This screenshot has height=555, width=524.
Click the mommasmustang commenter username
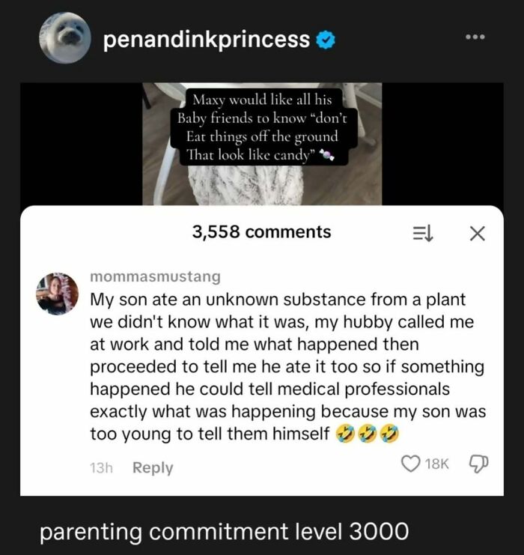coord(155,276)
